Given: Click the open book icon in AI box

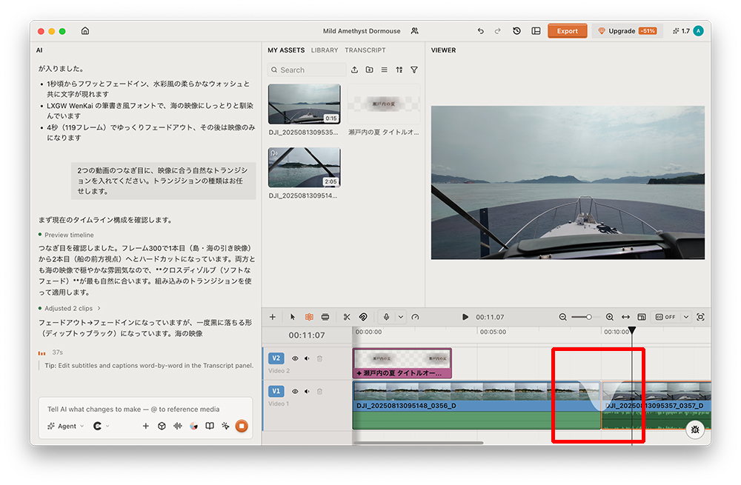Looking at the screenshot, I should (210, 426).
